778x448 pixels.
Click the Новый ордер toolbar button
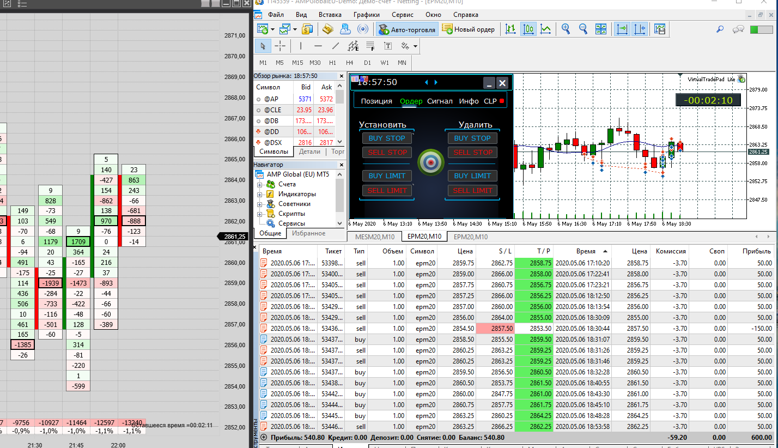click(x=469, y=29)
